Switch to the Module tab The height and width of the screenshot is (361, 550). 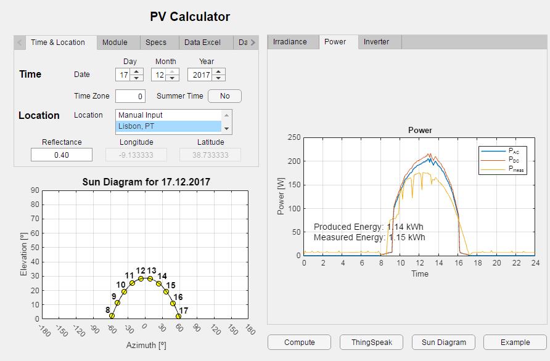coord(115,43)
